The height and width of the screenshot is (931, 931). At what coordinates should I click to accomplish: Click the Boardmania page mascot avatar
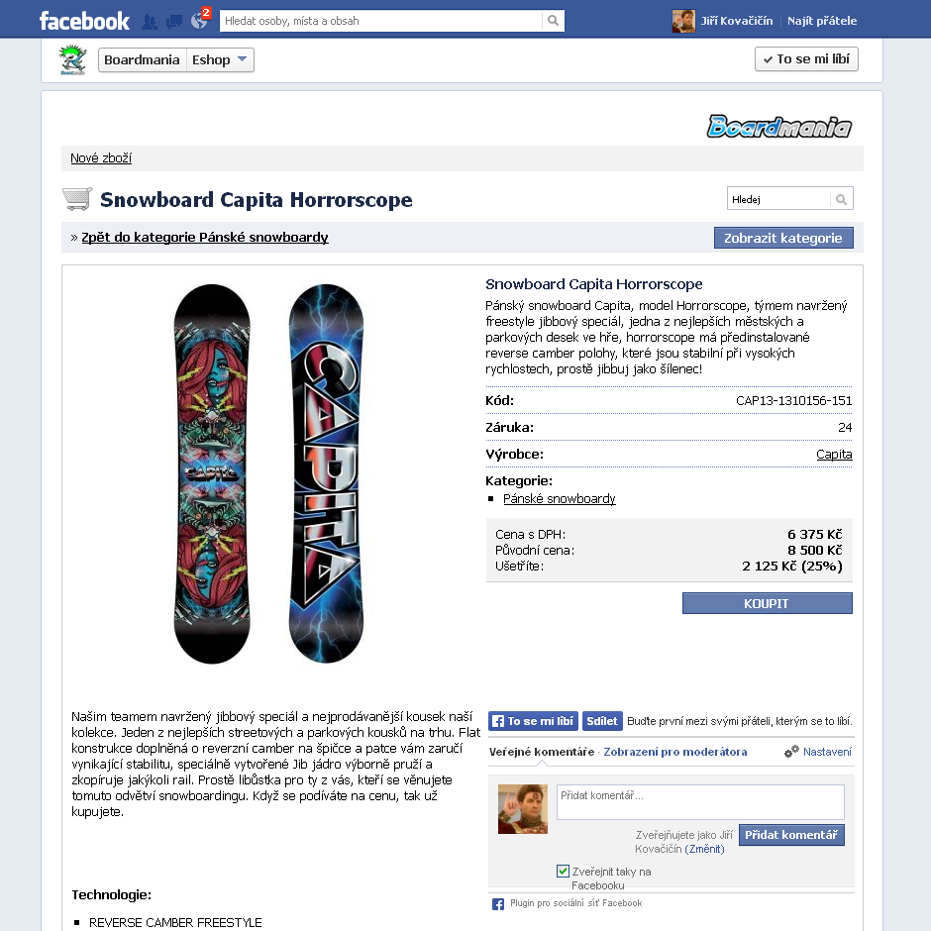tap(73, 59)
